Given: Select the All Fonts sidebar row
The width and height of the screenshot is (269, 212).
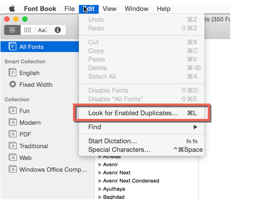Looking at the screenshot, I should click(x=40, y=47).
